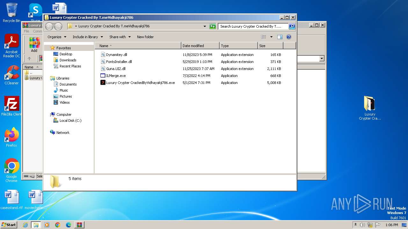This screenshot has height=229, width=408.
Task: Click Chrome icon in taskbar
Action: pos(58,225)
